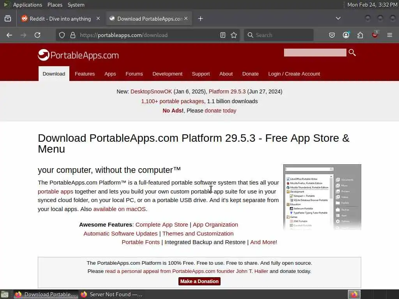Click the DesktopSnowOK link

click(x=151, y=91)
